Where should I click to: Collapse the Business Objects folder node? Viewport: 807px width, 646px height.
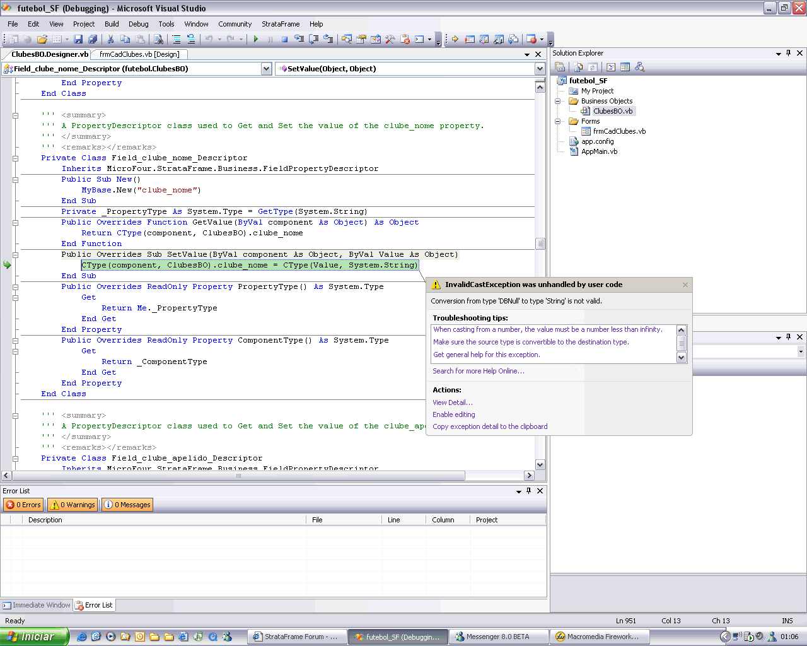click(x=558, y=101)
